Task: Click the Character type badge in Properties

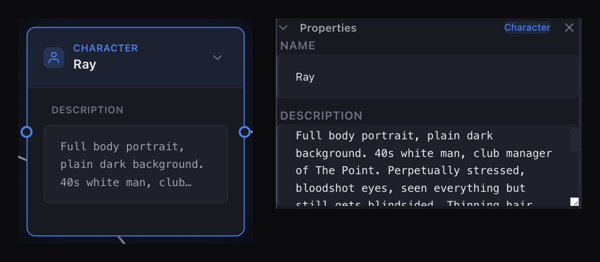Action: pos(527,28)
